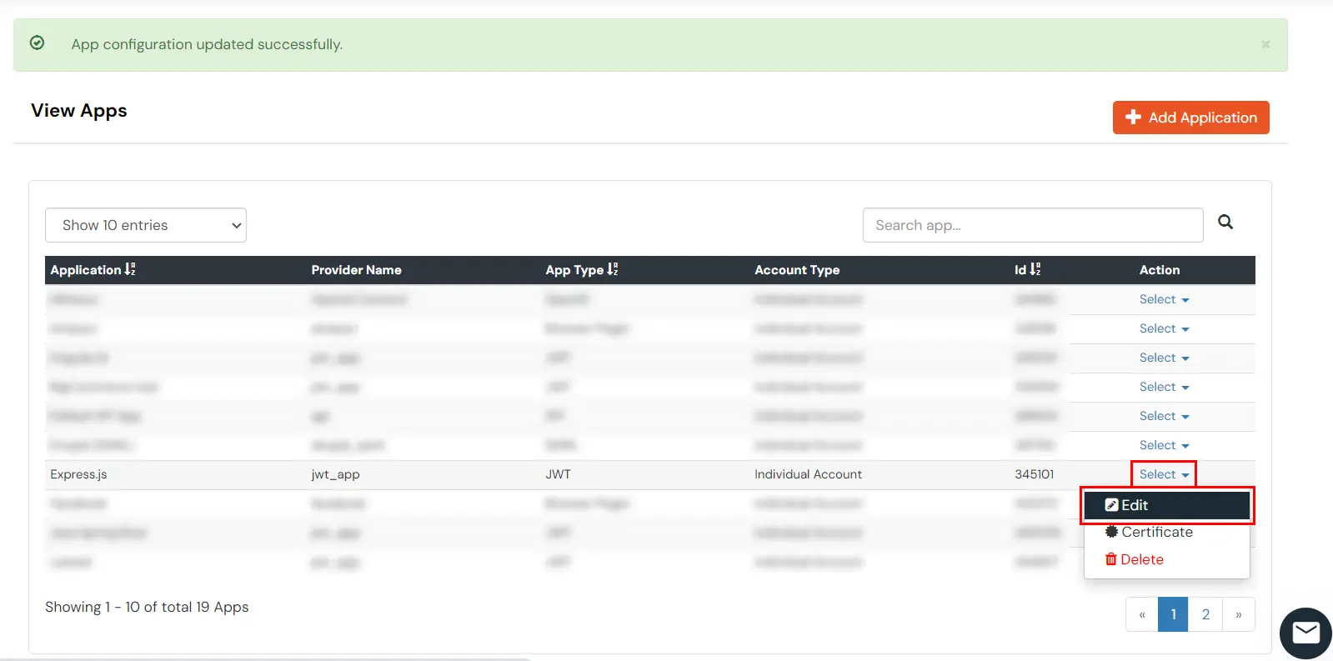Choose Edit from the action menu
Screen dimensions: 1333x661
click(x=1166, y=505)
